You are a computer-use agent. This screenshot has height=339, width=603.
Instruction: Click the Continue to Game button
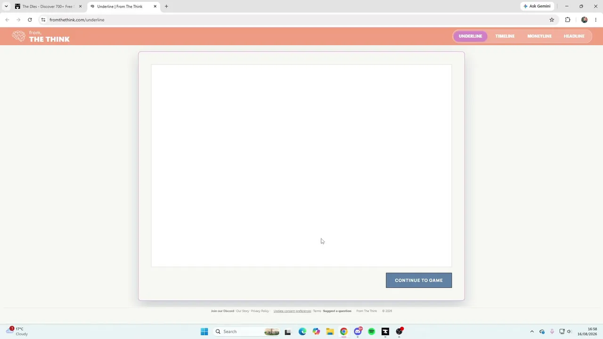tap(419, 280)
